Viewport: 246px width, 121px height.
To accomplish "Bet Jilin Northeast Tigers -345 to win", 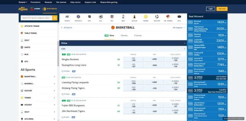I will click(154, 112).
